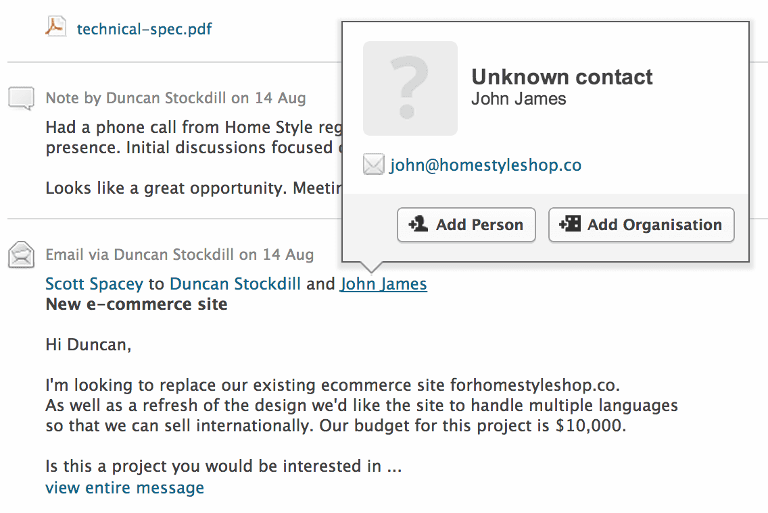
Task: Click the PDF file icon
Action: click(x=56, y=26)
